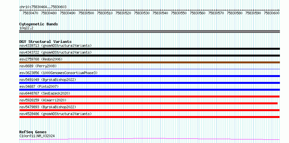The width and height of the screenshot is (289, 143).
Task: Click the red bar for nsv6448767
Action: coord(149,97)
